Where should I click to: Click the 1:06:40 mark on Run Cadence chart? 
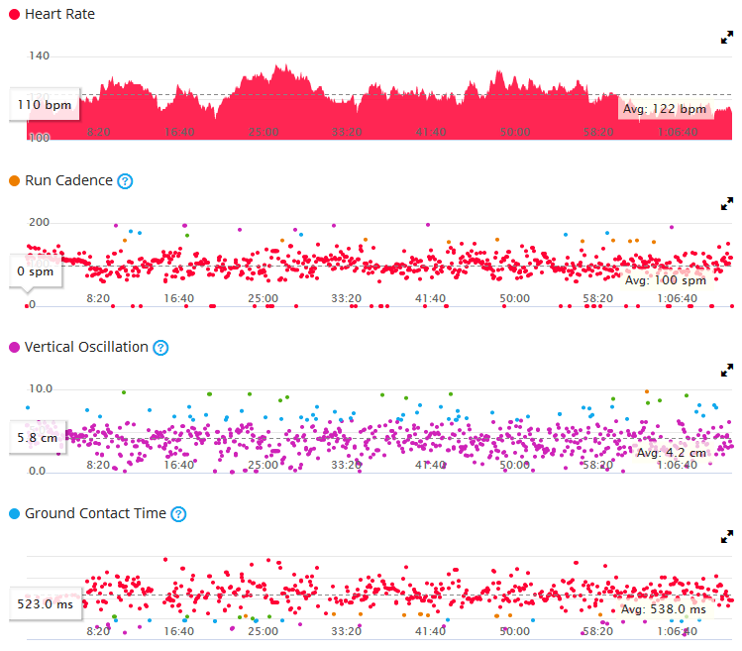coord(678,299)
